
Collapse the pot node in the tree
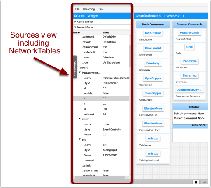[80, 139]
